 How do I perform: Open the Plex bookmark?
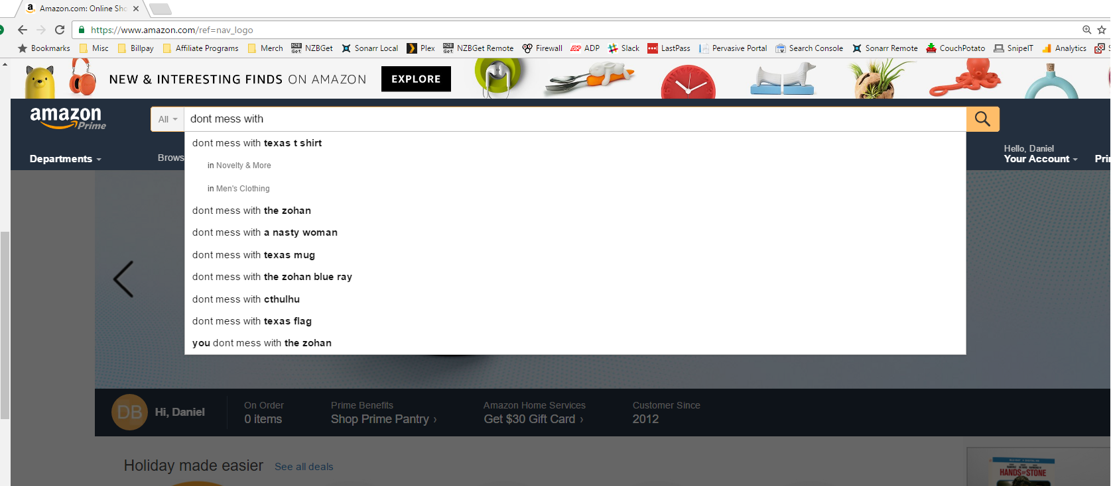(x=421, y=48)
